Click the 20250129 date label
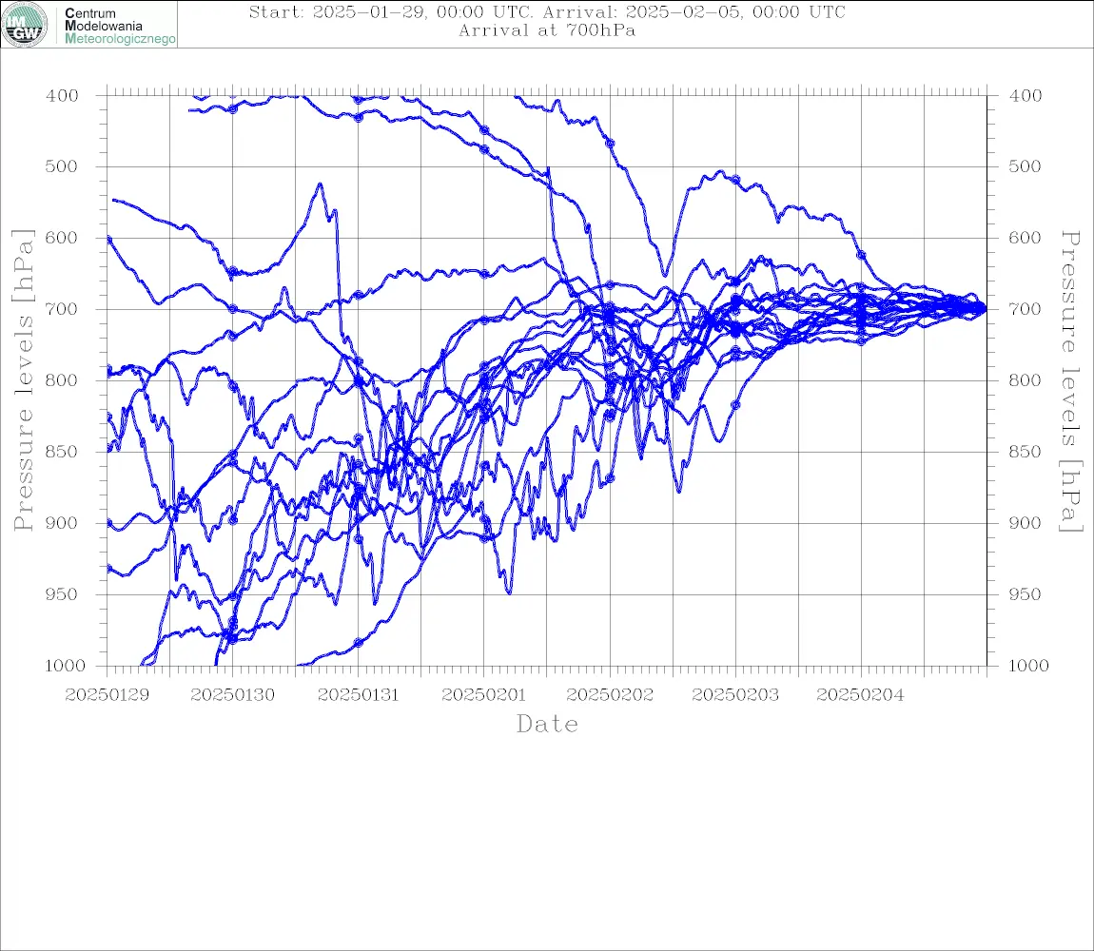Screen dimensions: 1094x951 [107, 695]
